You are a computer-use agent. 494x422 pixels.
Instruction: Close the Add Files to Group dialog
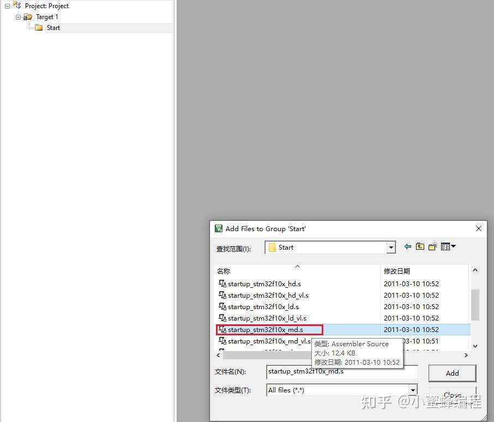point(478,228)
